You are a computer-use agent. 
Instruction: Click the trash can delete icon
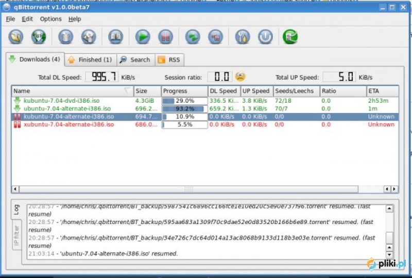pos(66,36)
